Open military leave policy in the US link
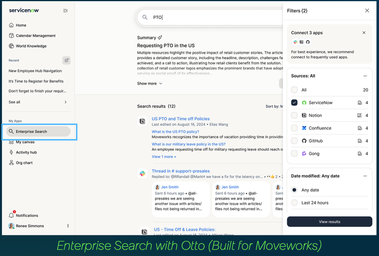This screenshot has width=379, height=256. (x=189, y=144)
